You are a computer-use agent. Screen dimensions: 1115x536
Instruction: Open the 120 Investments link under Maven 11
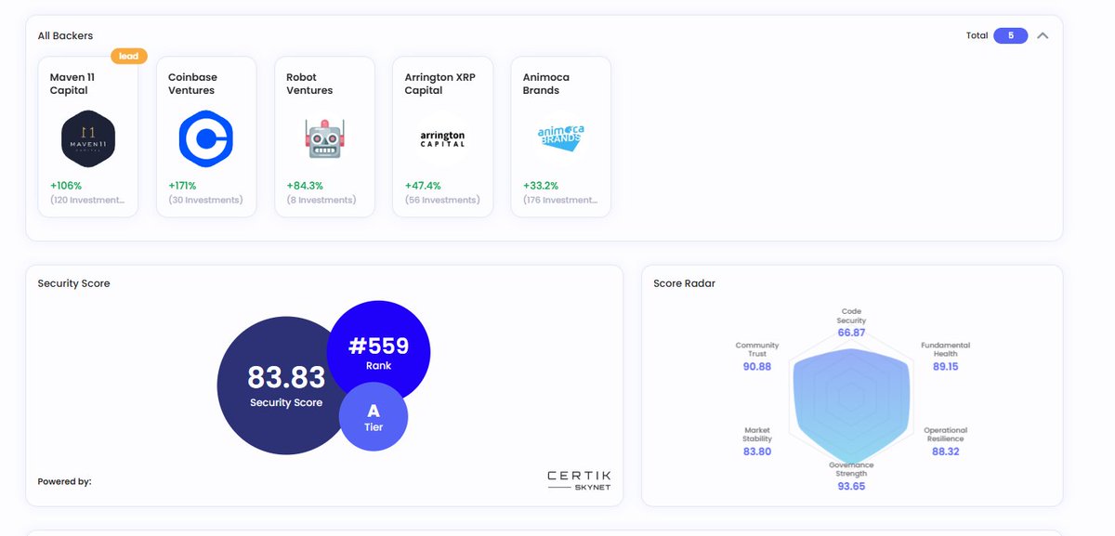click(87, 199)
